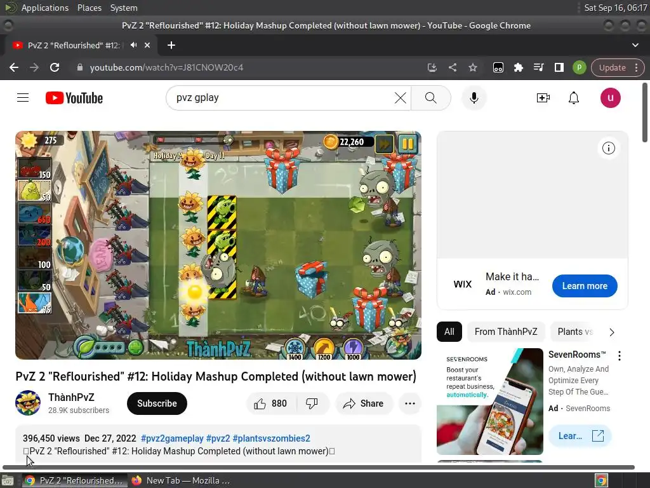Screen dimensions: 650x488
Task: Open ThànhPvZ channel name link
Action: point(71,397)
